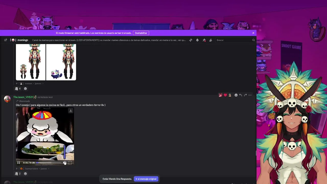Pause the playing video
The image size is (327, 184).
click(x=18, y=163)
